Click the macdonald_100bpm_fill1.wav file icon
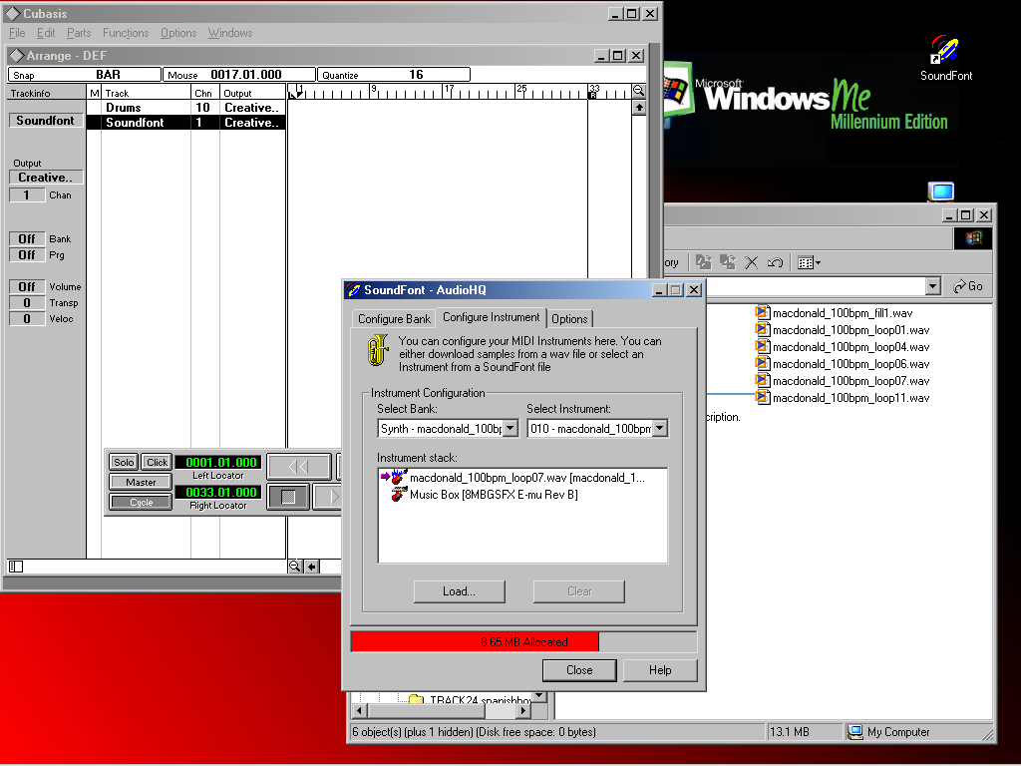The width and height of the screenshot is (1021, 766). click(x=762, y=312)
